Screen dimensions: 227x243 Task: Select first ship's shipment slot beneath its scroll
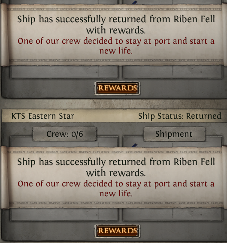(173, 72)
